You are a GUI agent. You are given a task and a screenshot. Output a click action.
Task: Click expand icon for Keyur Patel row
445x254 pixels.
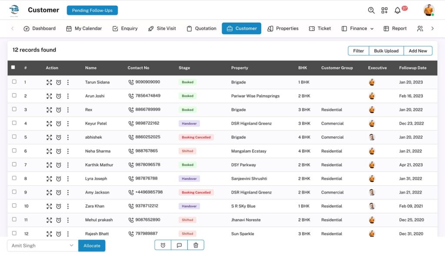click(49, 124)
